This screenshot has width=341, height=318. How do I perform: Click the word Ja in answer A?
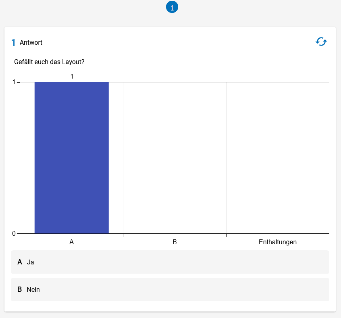31,262
